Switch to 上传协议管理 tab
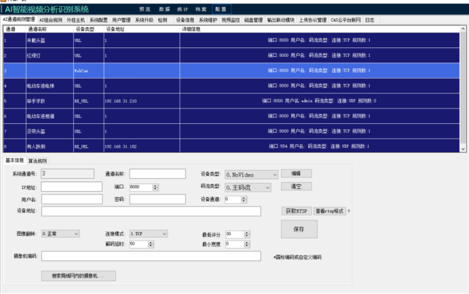This screenshot has height=294, width=469. click(313, 20)
